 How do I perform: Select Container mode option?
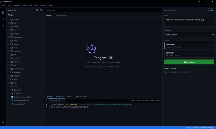pyautogui.click(x=189, y=54)
